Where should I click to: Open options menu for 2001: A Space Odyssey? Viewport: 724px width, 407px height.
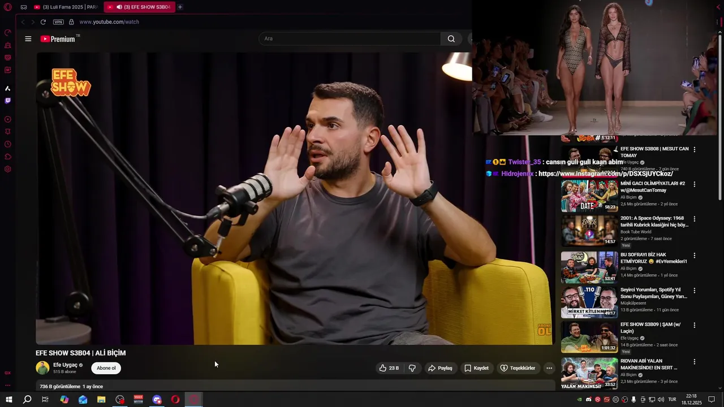[695, 219]
